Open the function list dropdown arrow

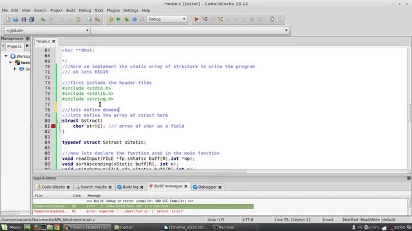tap(286, 30)
